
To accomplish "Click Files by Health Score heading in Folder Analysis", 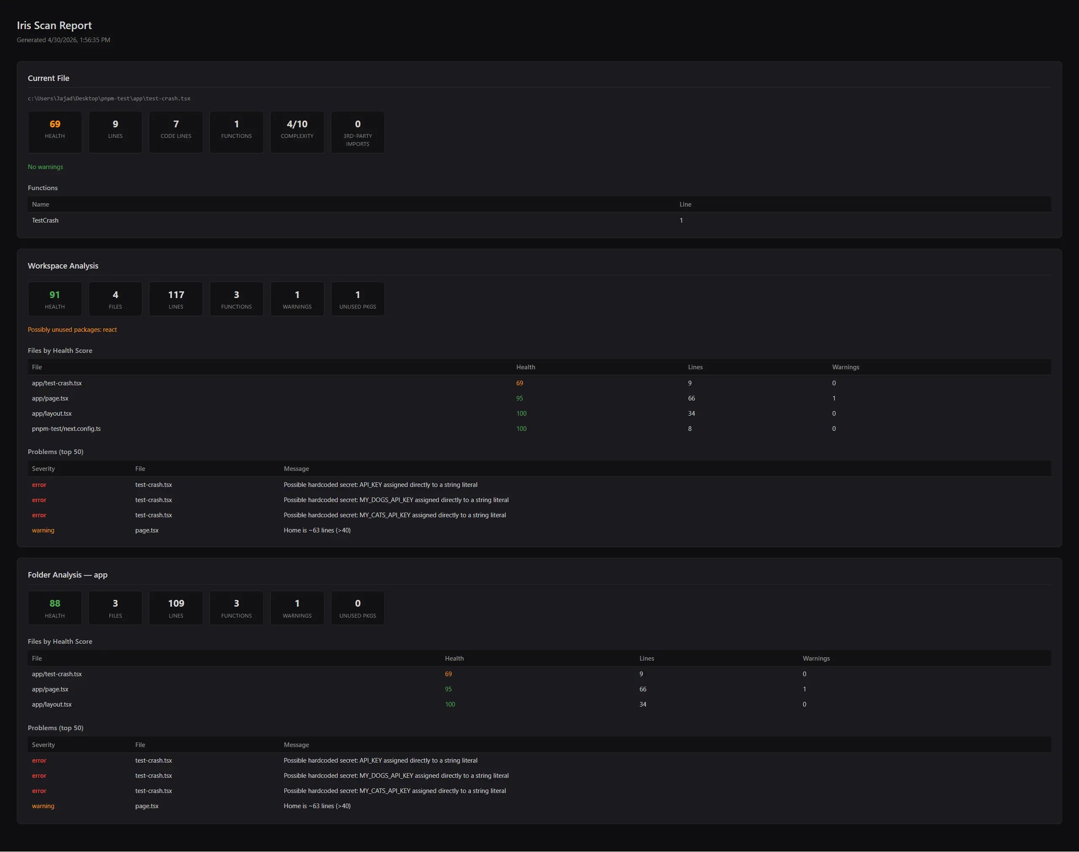I will [60, 642].
